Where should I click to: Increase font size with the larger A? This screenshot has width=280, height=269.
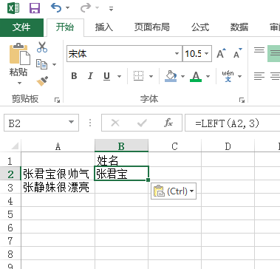coord(221,53)
